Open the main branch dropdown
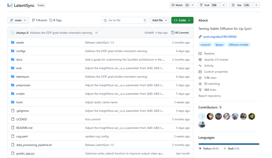The width and height of the screenshot is (272, 158). [x=18, y=20]
